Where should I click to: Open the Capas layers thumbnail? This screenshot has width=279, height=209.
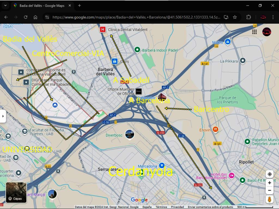(x=16, y=193)
